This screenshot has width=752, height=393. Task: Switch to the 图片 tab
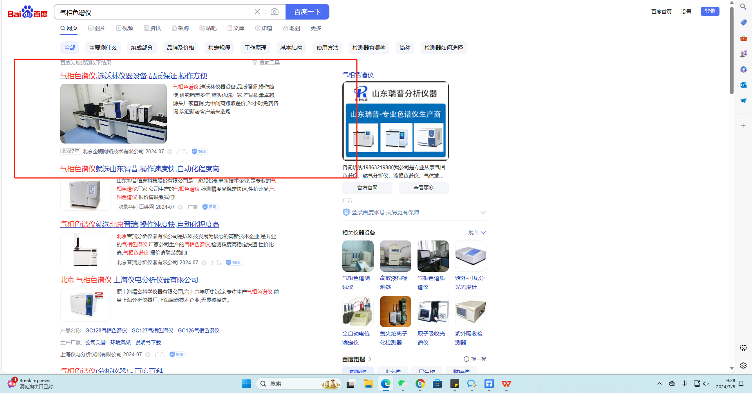pyautogui.click(x=97, y=28)
